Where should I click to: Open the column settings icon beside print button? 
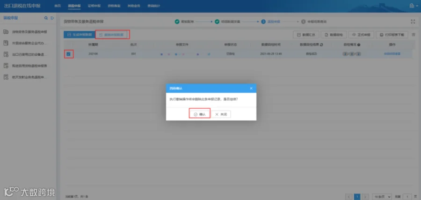(414, 34)
